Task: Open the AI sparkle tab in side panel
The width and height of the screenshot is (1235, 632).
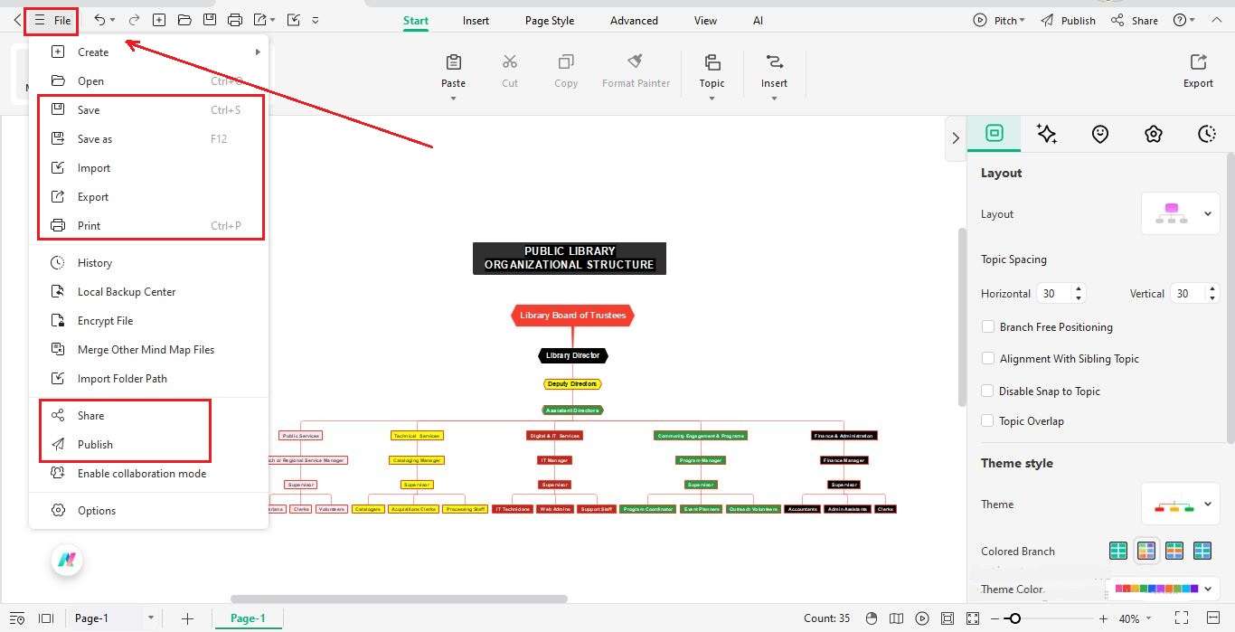Action: tap(1047, 134)
